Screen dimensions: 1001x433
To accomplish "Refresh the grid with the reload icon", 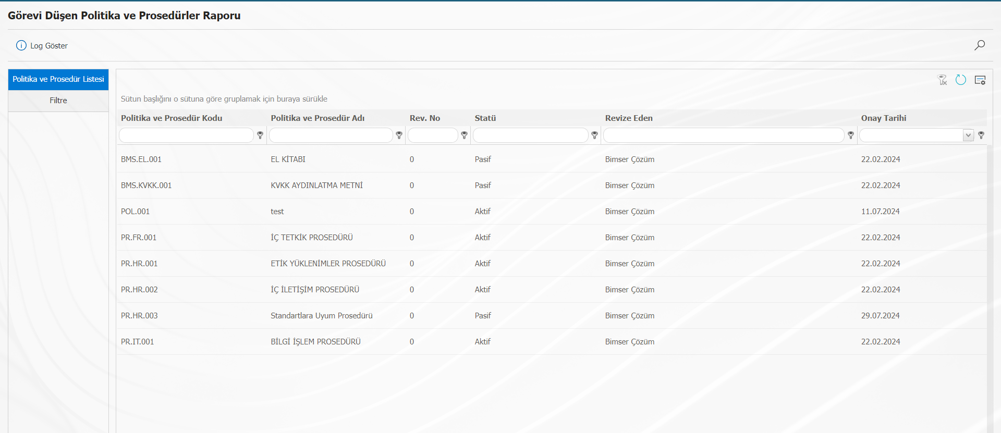I will click(961, 80).
